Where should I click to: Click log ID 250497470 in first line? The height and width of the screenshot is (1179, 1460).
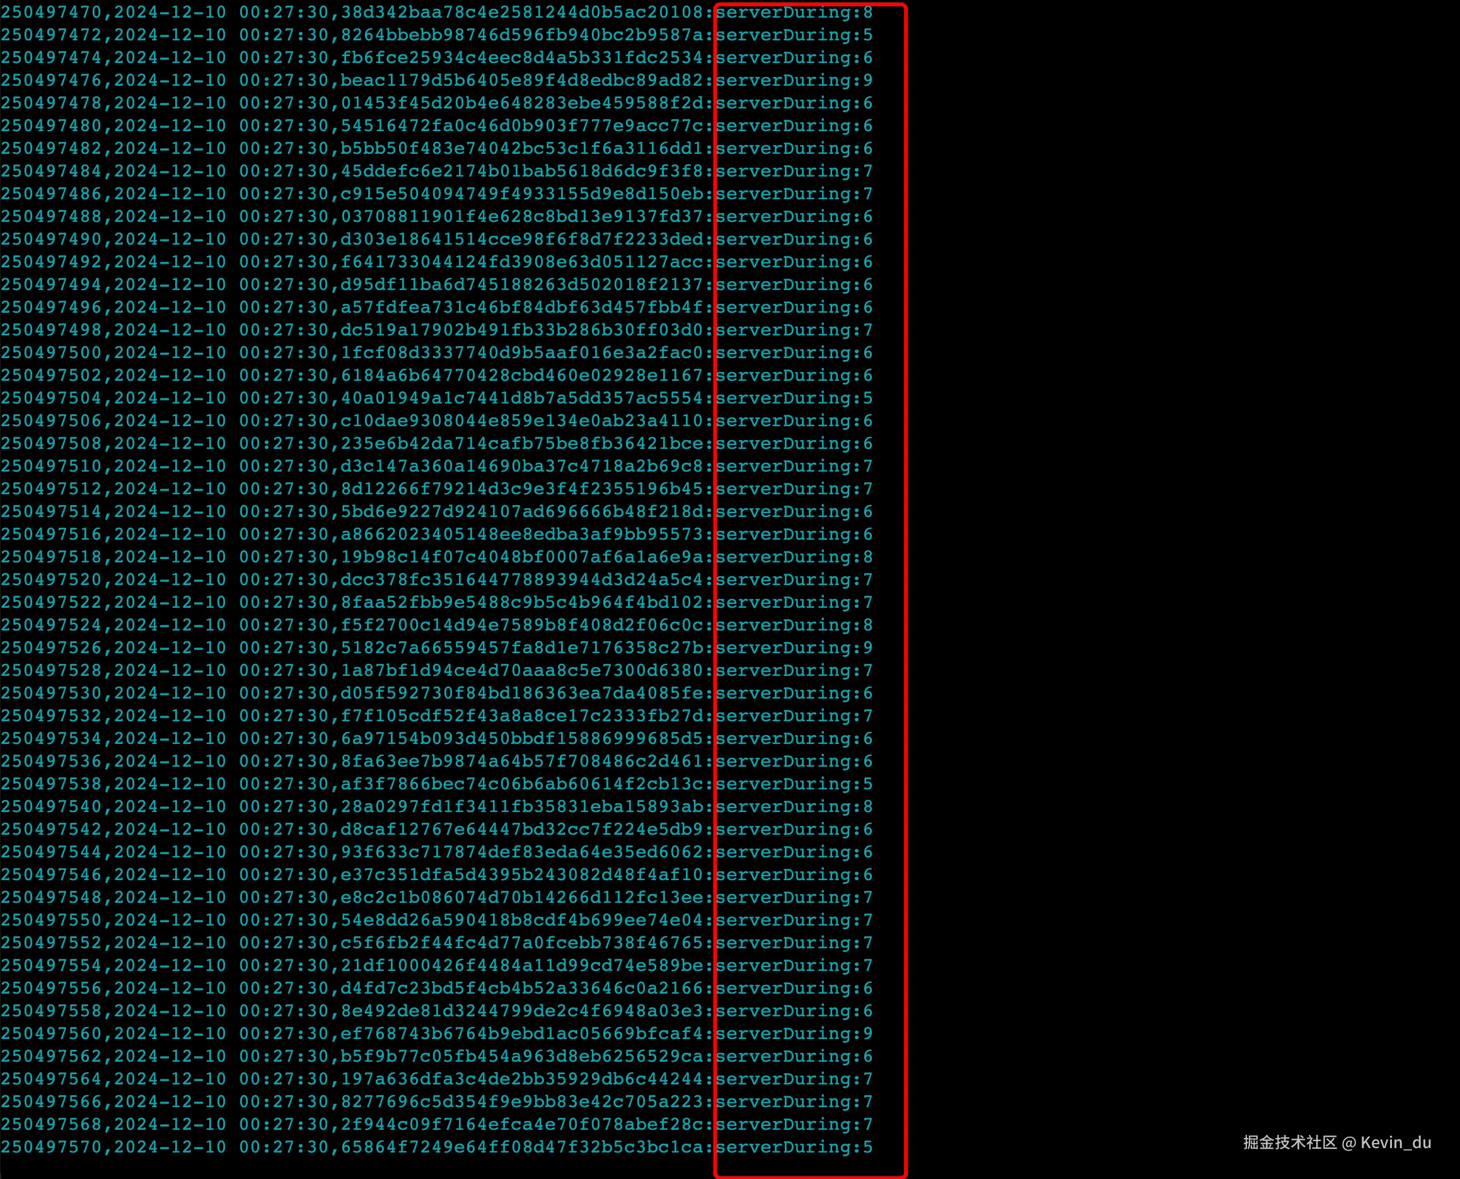[51, 12]
